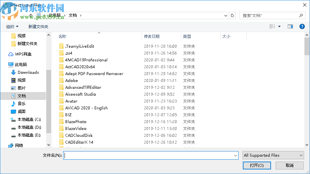Click the 视频 film icon under 此电脑
The height and width of the screenshot is (174, 310).
[13, 80]
